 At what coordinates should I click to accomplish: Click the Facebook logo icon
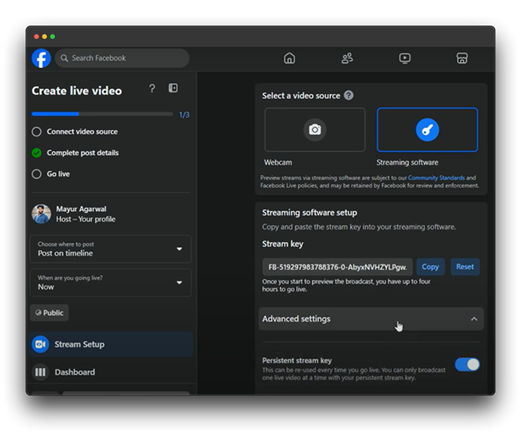coord(41,58)
